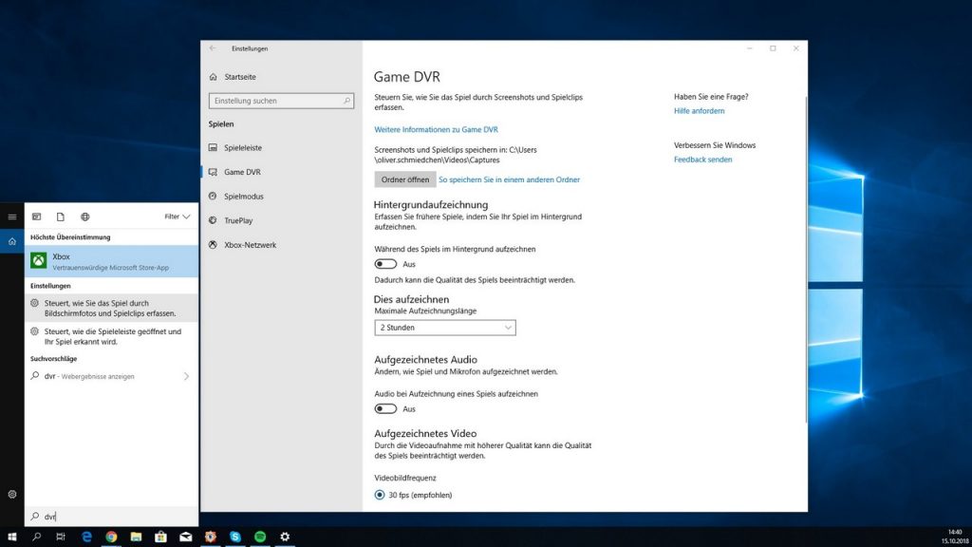Open Mail app from the taskbar
The image size is (972, 547).
click(185, 537)
